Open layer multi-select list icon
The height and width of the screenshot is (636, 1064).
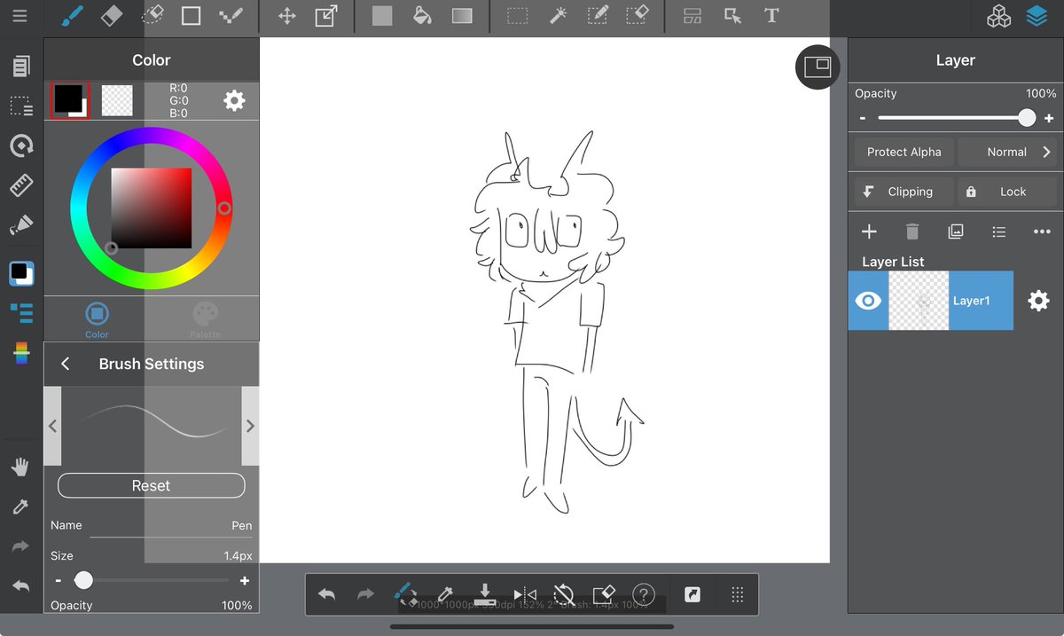999,232
